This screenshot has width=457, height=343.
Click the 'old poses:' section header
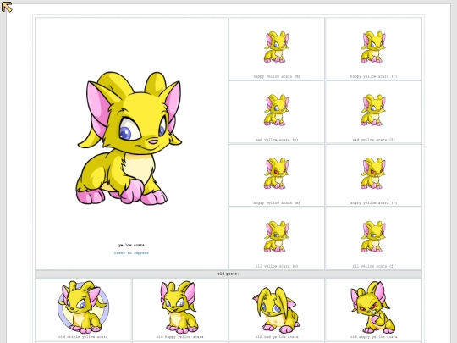[228, 274]
